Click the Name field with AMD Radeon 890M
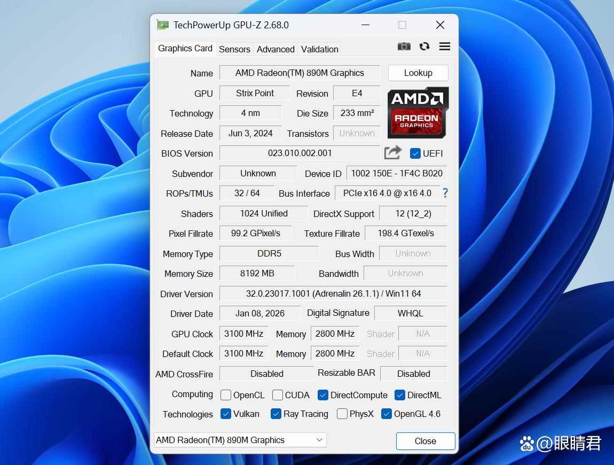The height and width of the screenshot is (465, 614). (x=300, y=73)
